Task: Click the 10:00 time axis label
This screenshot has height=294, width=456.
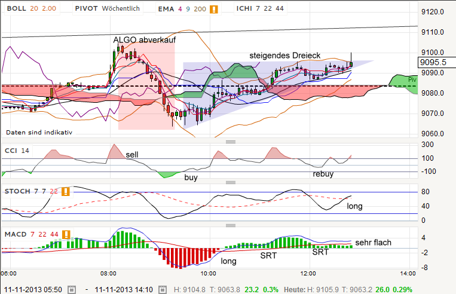Action: pyautogui.click(x=208, y=273)
